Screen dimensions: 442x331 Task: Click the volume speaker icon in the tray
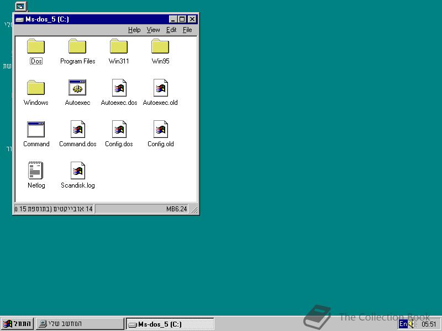tap(412, 324)
